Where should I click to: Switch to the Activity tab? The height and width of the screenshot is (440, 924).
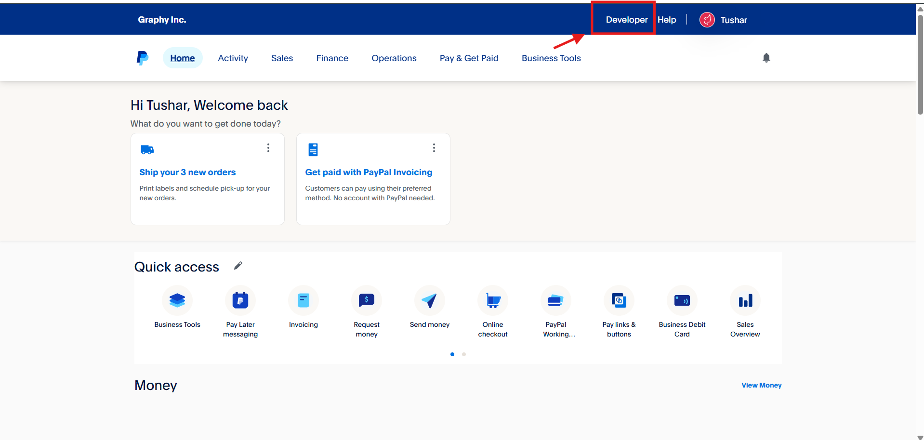pyautogui.click(x=233, y=58)
